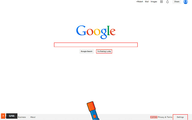
Task: Open the Business footer link
Action: pos(22,117)
